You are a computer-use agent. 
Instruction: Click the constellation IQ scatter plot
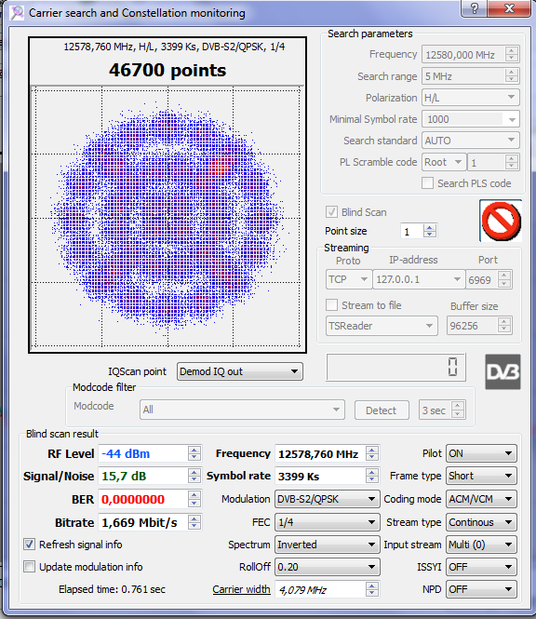coord(167,217)
